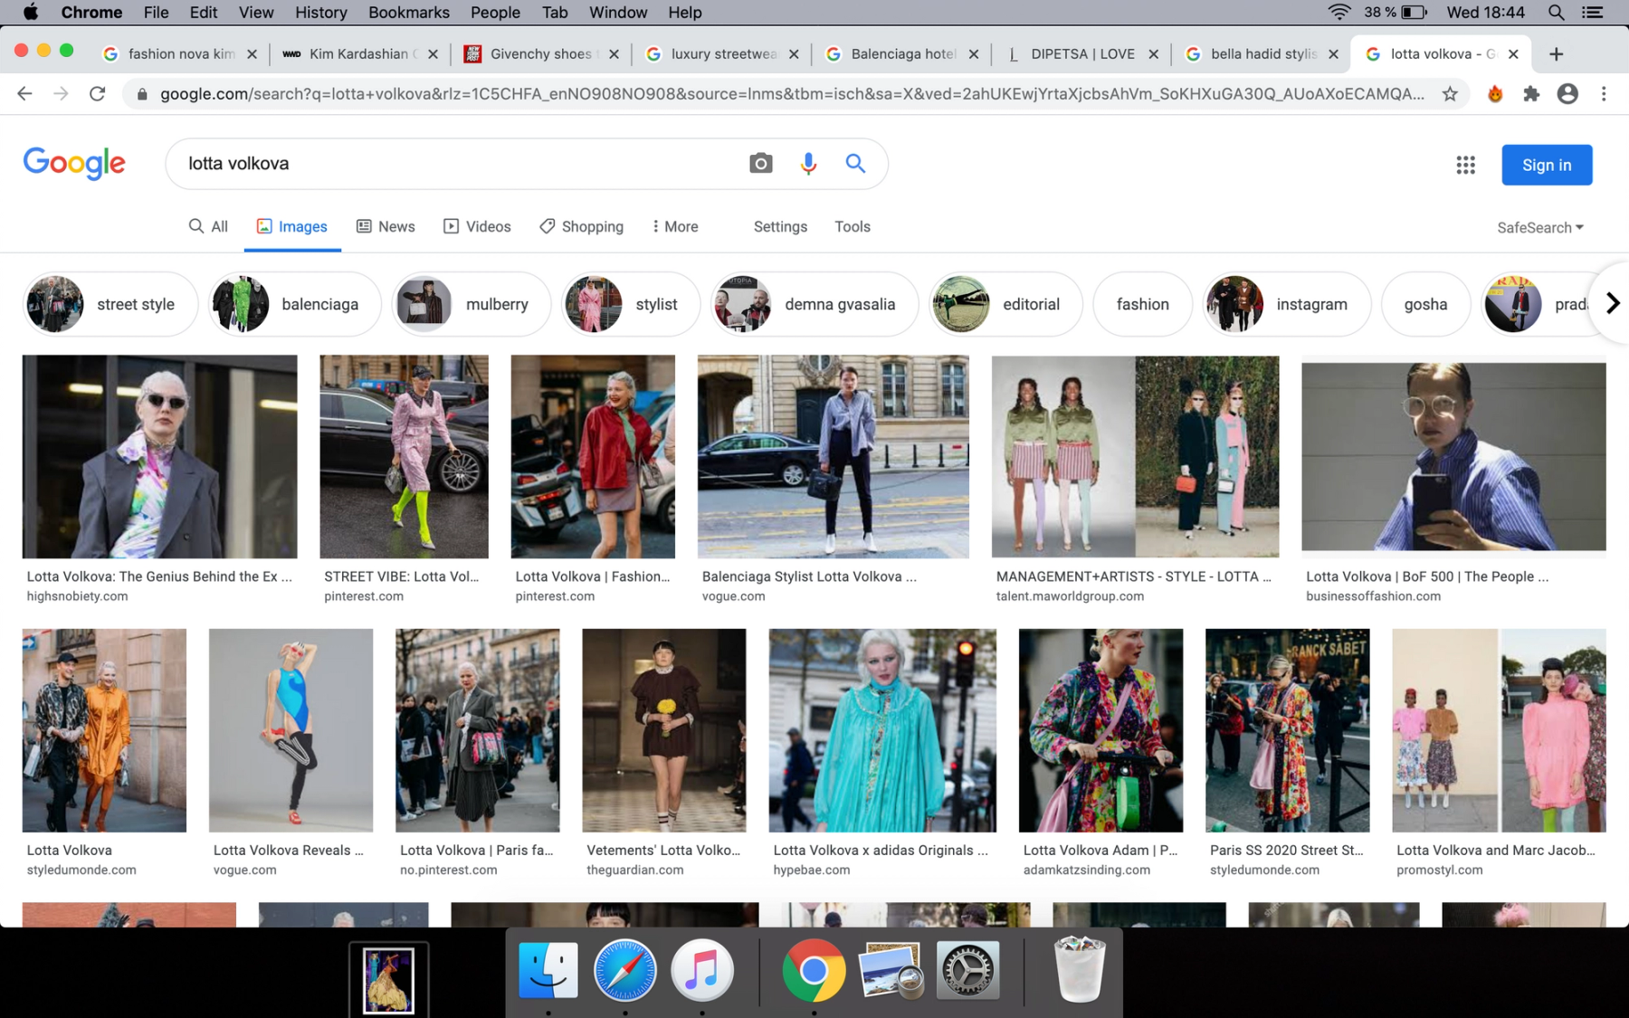
Task: Open System Preferences from the Dock
Action: tap(967, 970)
